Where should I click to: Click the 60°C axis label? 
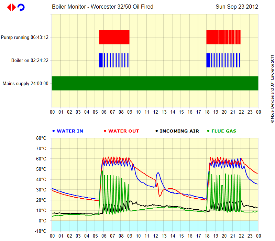41,159
